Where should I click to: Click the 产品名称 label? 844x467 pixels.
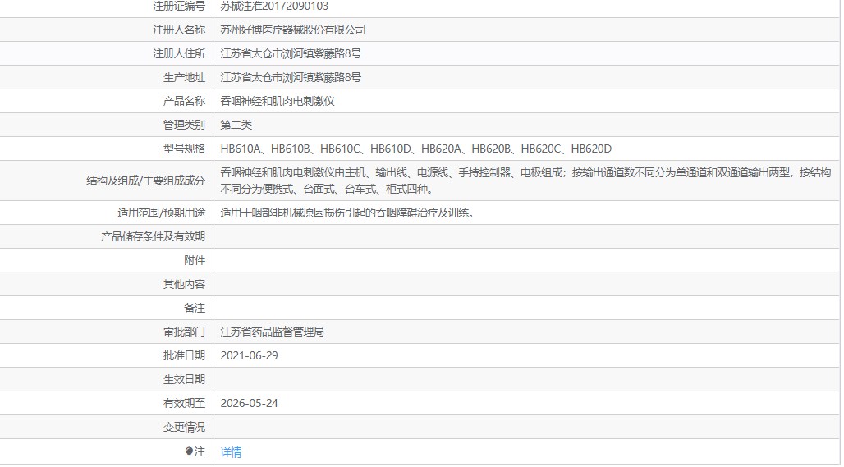pyautogui.click(x=184, y=101)
